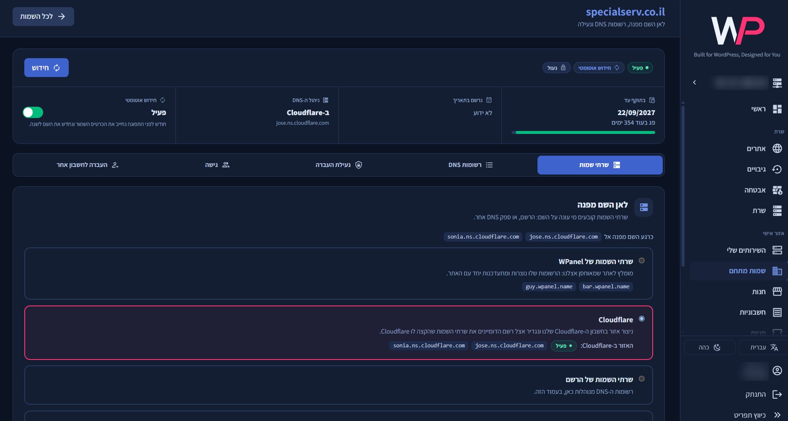Select the Cloudflare radio button
The width and height of the screenshot is (788, 421).
click(x=641, y=319)
